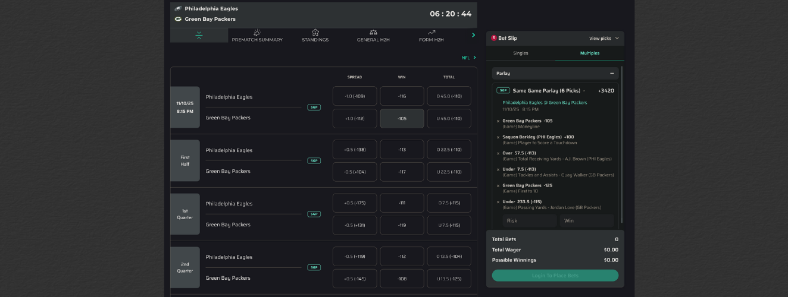Select Eagles -116 full game moneyline
The width and height of the screenshot is (788, 297).
(402, 96)
